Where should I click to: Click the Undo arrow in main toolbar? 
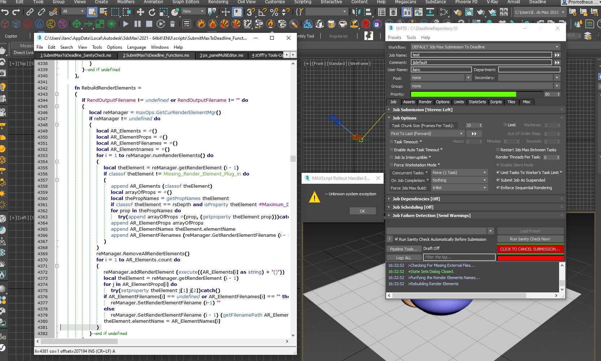5,12
